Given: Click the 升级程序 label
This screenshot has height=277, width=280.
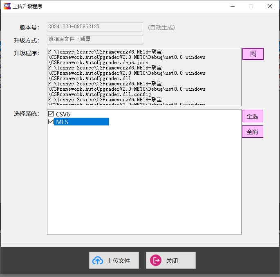Looking at the screenshot, I should pyautogui.click(x=27, y=53).
